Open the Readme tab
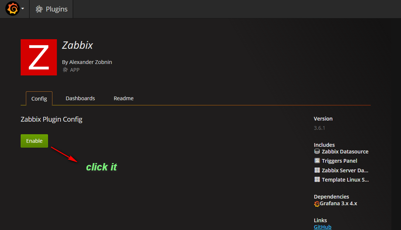Image resolution: width=401 pixels, height=230 pixels. click(x=124, y=98)
